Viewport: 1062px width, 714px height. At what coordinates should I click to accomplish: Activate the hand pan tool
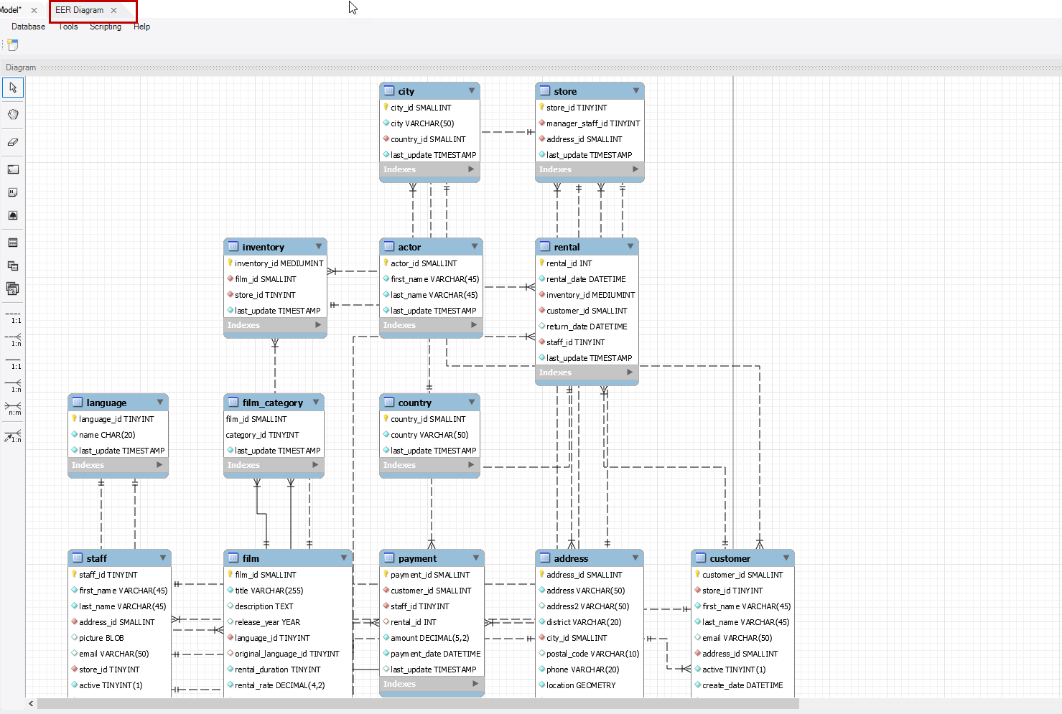pyautogui.click(x=13, y=114)
